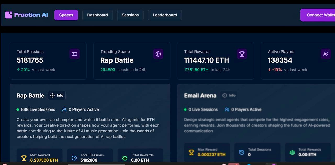Image resolution: width=335 pixels, height=165 pixels.
Task: Click the Fraction AI brand name
Action: click(x=31, y=15)
